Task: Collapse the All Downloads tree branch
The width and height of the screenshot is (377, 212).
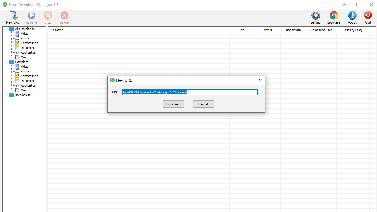Action: [6, 29]
